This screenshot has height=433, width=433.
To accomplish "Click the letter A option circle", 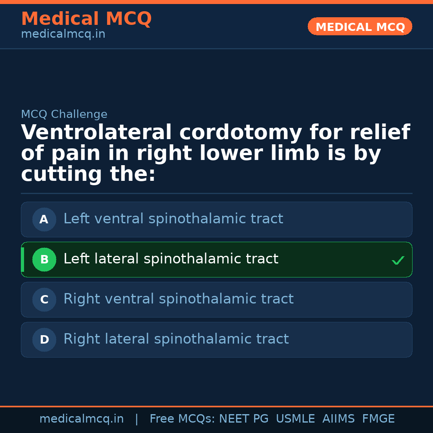I will click(x=44, y=219).
